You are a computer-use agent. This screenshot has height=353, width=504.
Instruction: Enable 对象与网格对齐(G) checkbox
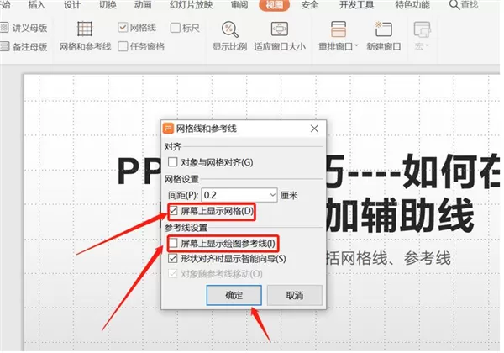(172, 161)
